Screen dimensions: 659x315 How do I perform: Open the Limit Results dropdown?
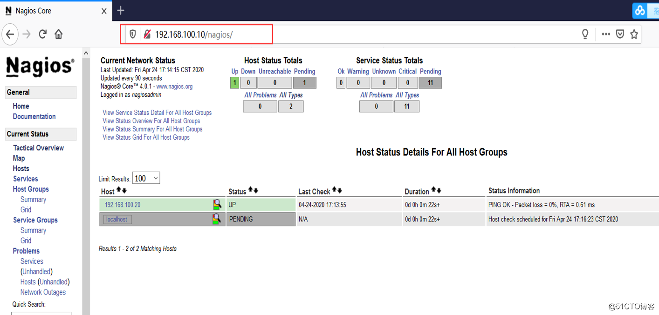(x=146, y=178)
